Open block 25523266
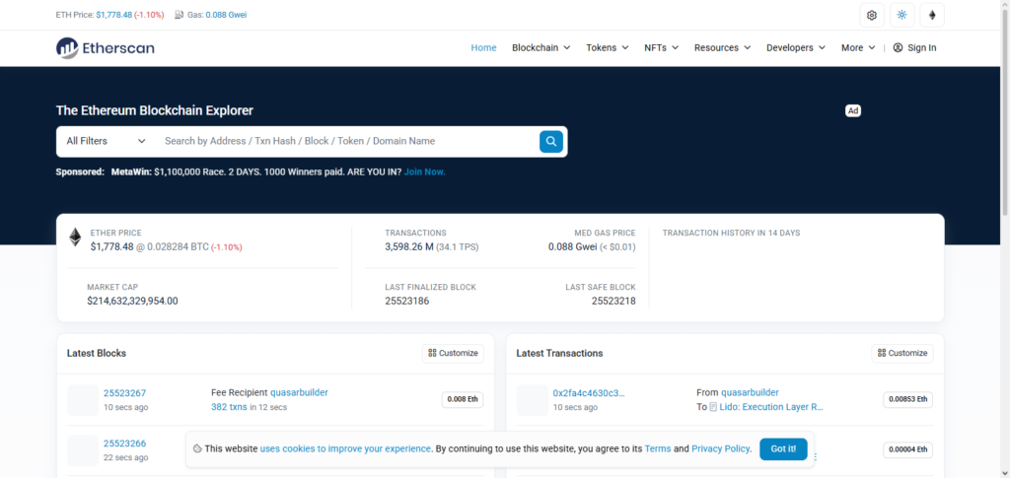 (x=125, y=444)
